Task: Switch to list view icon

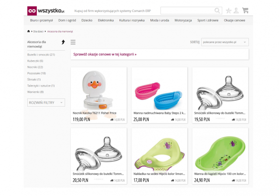Action: tap(73, 42)
